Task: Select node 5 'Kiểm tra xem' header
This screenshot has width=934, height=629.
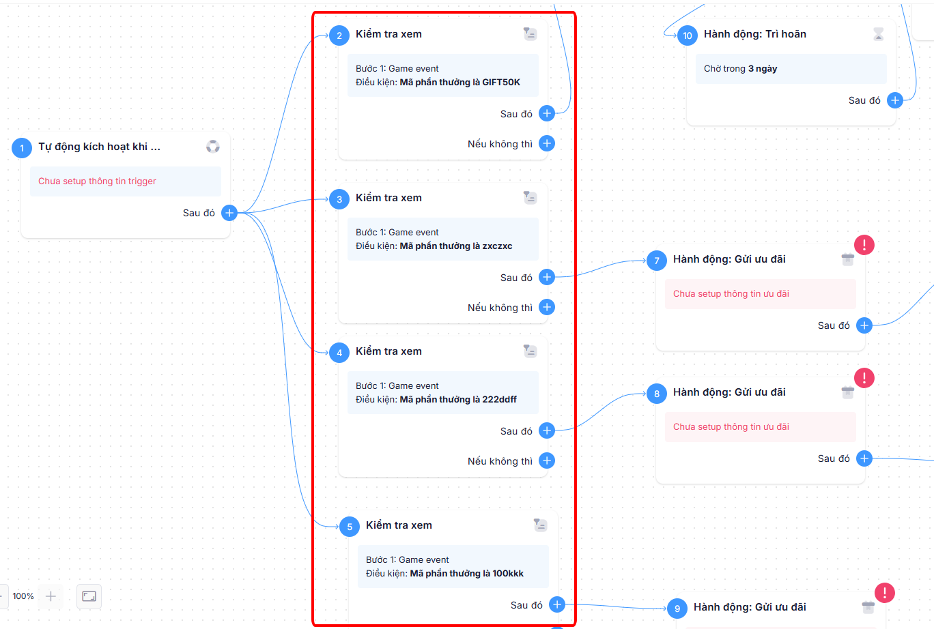Action: [x=399, y=525]
